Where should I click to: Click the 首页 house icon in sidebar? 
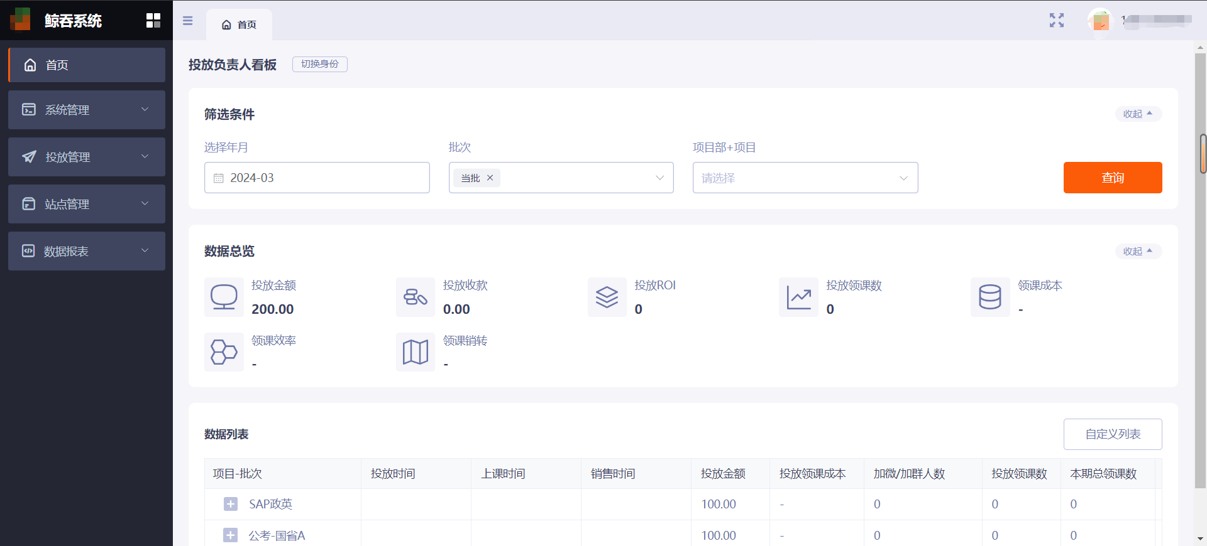pos(30,65)
